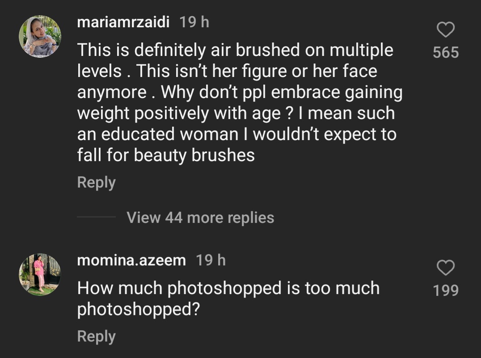The height and width of the screenshot is (358, 481).
Task: Click the 'an educated woman' comment line
Action: pos(236,134)
